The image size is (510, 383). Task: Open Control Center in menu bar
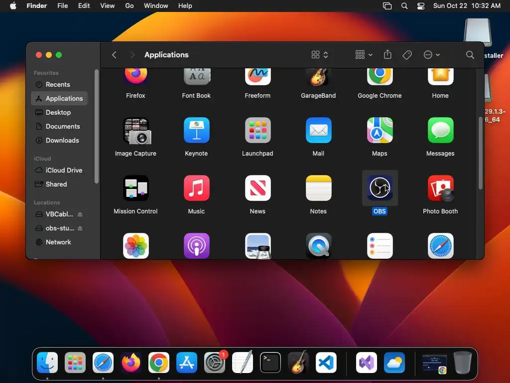tap(421, 6)
